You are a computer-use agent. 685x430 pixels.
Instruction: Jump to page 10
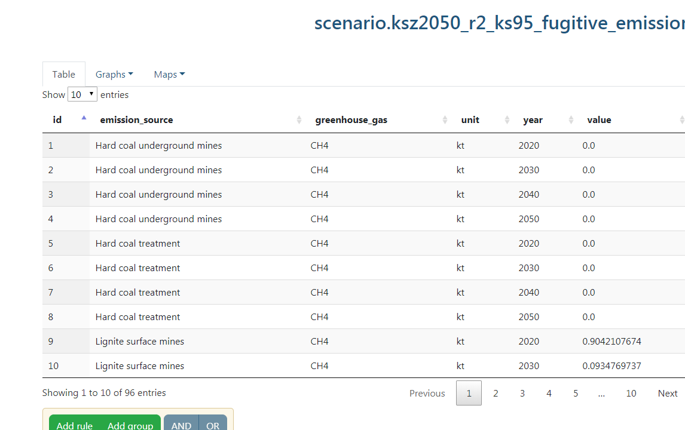click(x=631, y=393)
